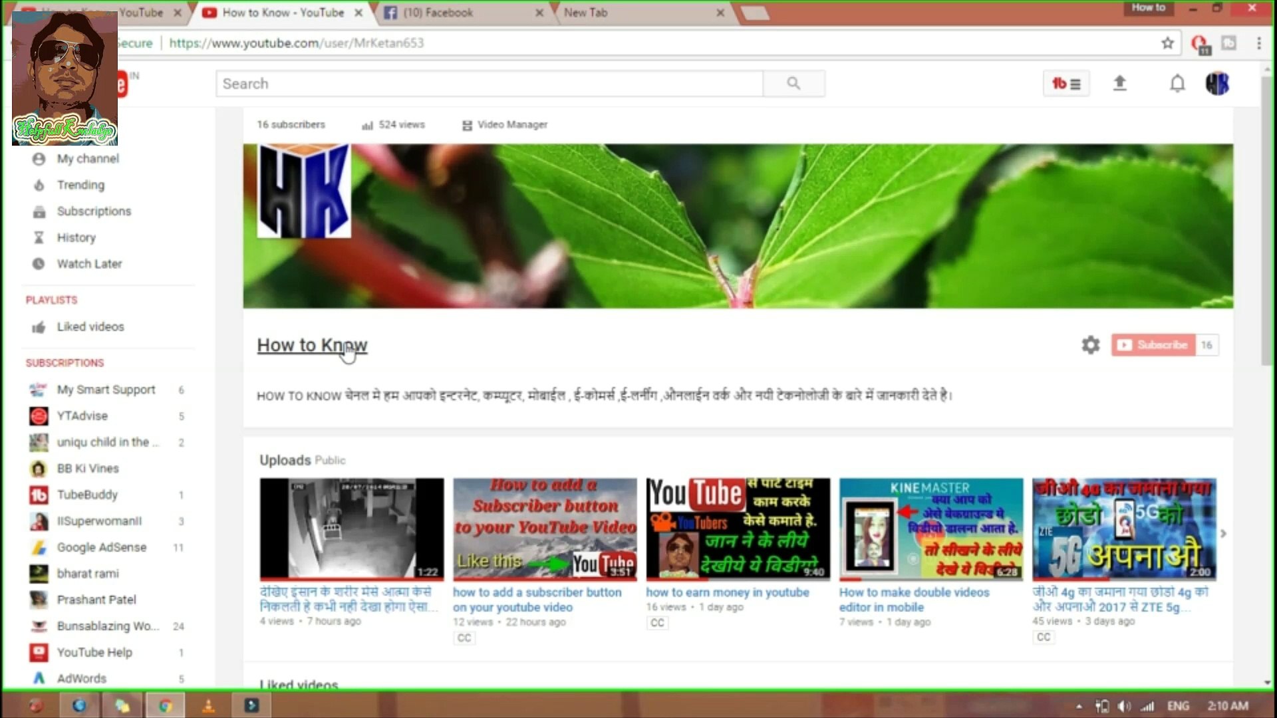The height and width of the screenshot is (718, 1277).
Task: Open the TubeBuddy menu in the header
Action: 1065,84
